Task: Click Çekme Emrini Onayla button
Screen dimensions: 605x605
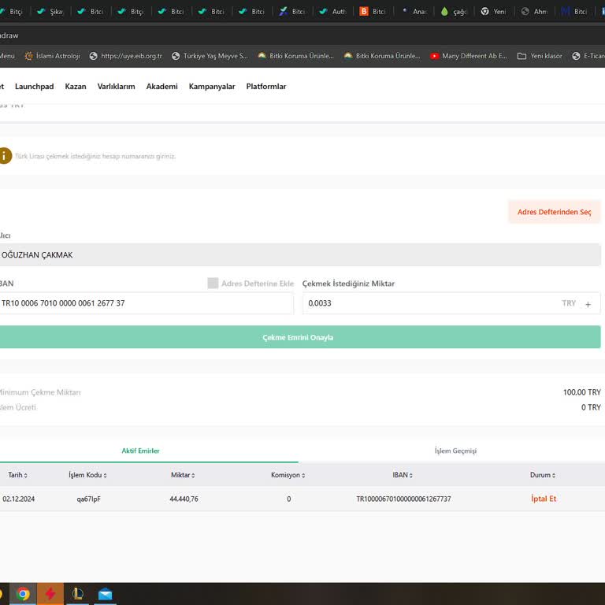Action: [x=300, y=337]
